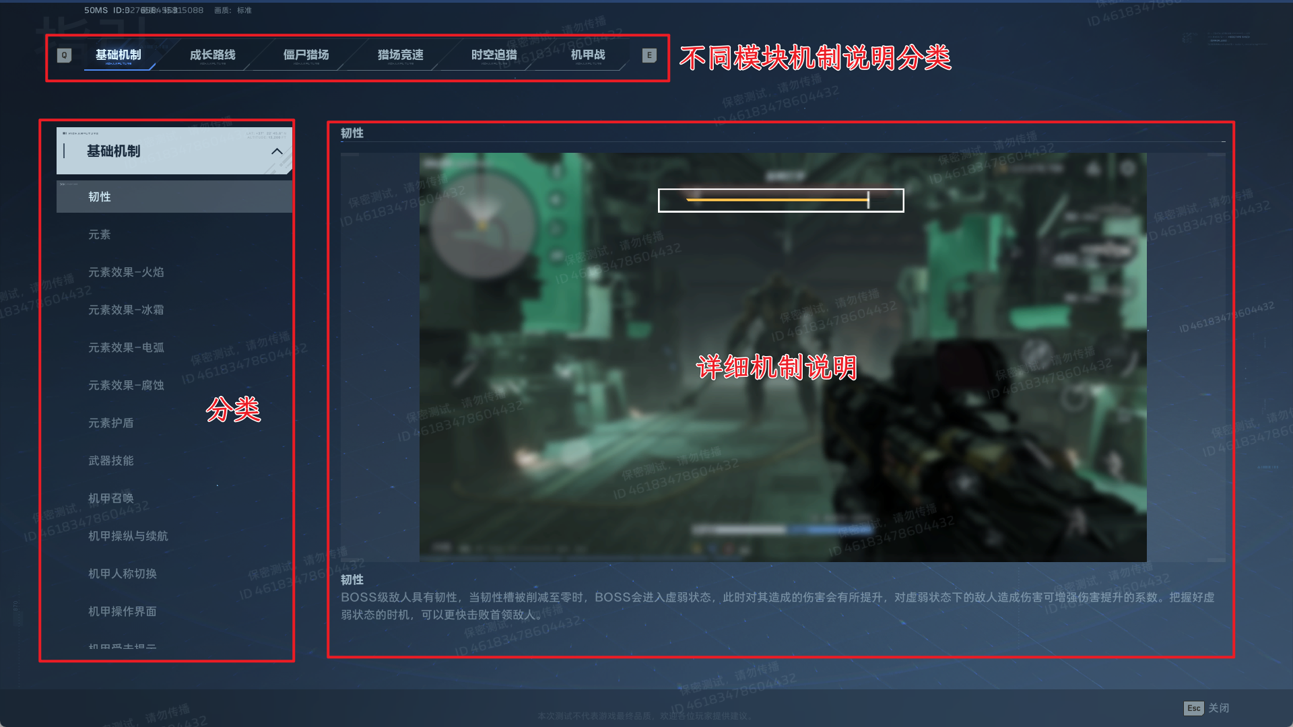Open the 僵尸猎场 tab
This screenshot has width=1293, height=727.
click(306, 55)
